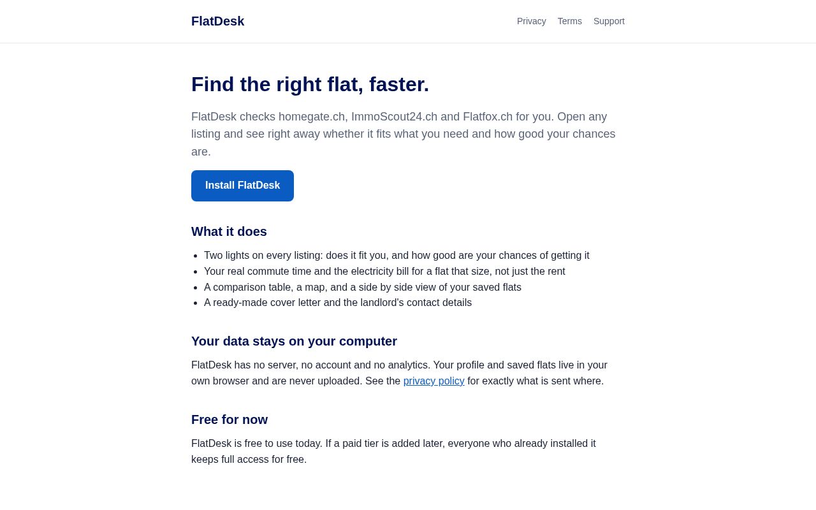Click the word Flatfox.ch in the intro text

point(488,117)
